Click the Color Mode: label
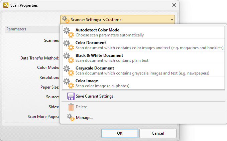 point(48,67)
